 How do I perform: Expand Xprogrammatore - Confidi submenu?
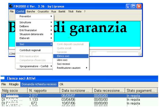(x=34, y=66)
